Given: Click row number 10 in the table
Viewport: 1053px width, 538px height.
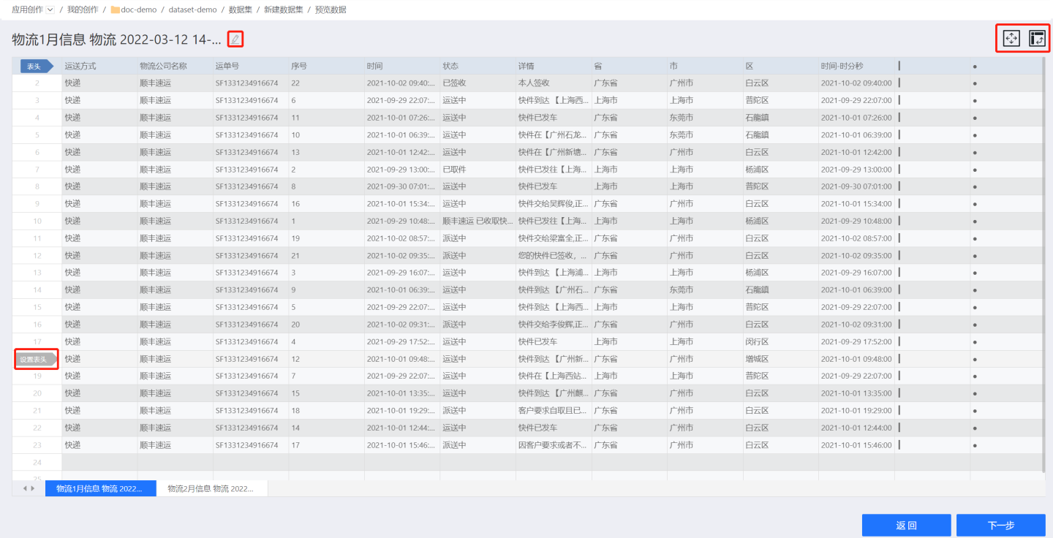Looking at the screenshot, I should (x=37, y=221).
